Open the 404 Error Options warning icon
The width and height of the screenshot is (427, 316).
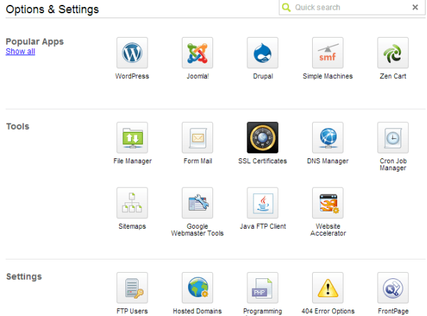point(327,287)
